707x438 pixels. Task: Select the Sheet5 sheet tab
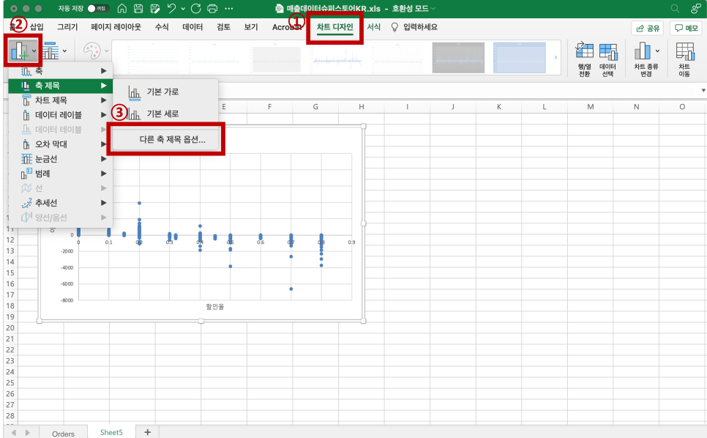[x=111, y=432]
